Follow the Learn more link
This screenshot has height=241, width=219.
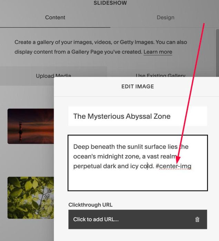(158, 52)
